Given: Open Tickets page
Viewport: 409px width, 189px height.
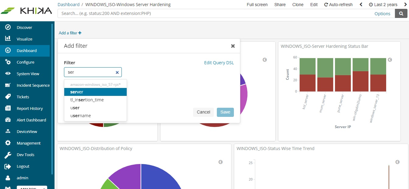Looking at the screenshot, I should pos(23,97).
